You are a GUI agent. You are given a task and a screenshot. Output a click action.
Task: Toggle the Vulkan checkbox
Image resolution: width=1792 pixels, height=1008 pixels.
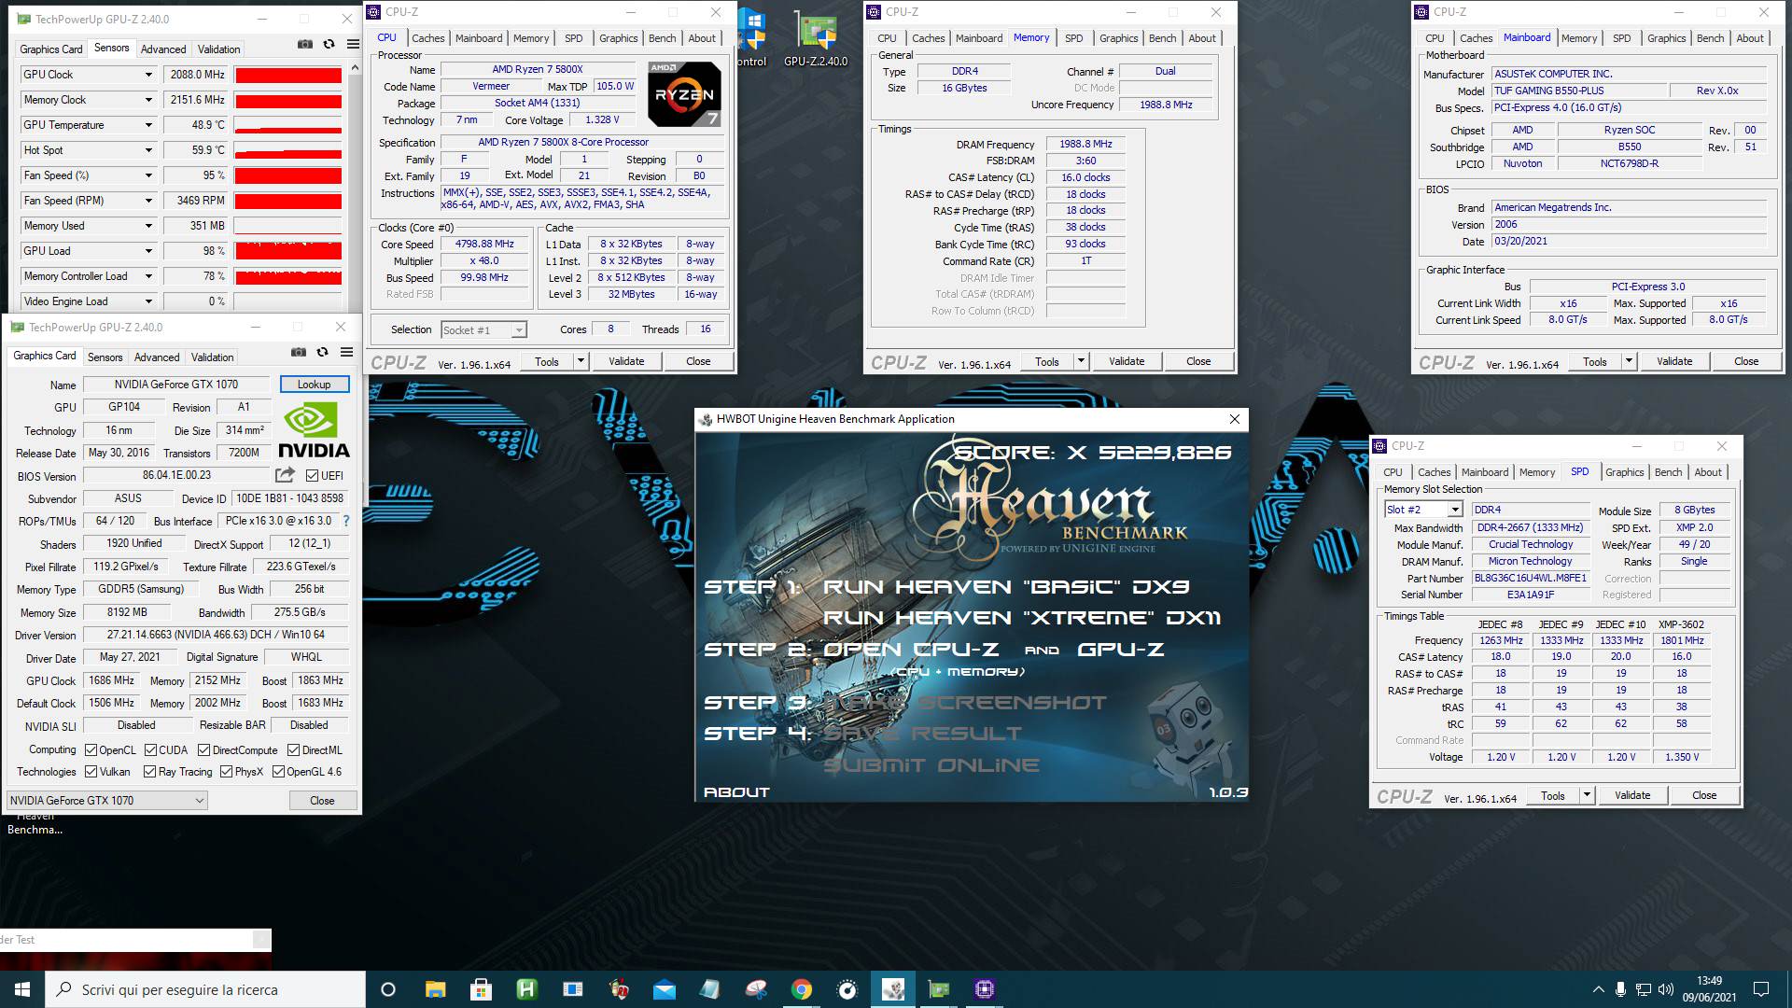point(91,771)
